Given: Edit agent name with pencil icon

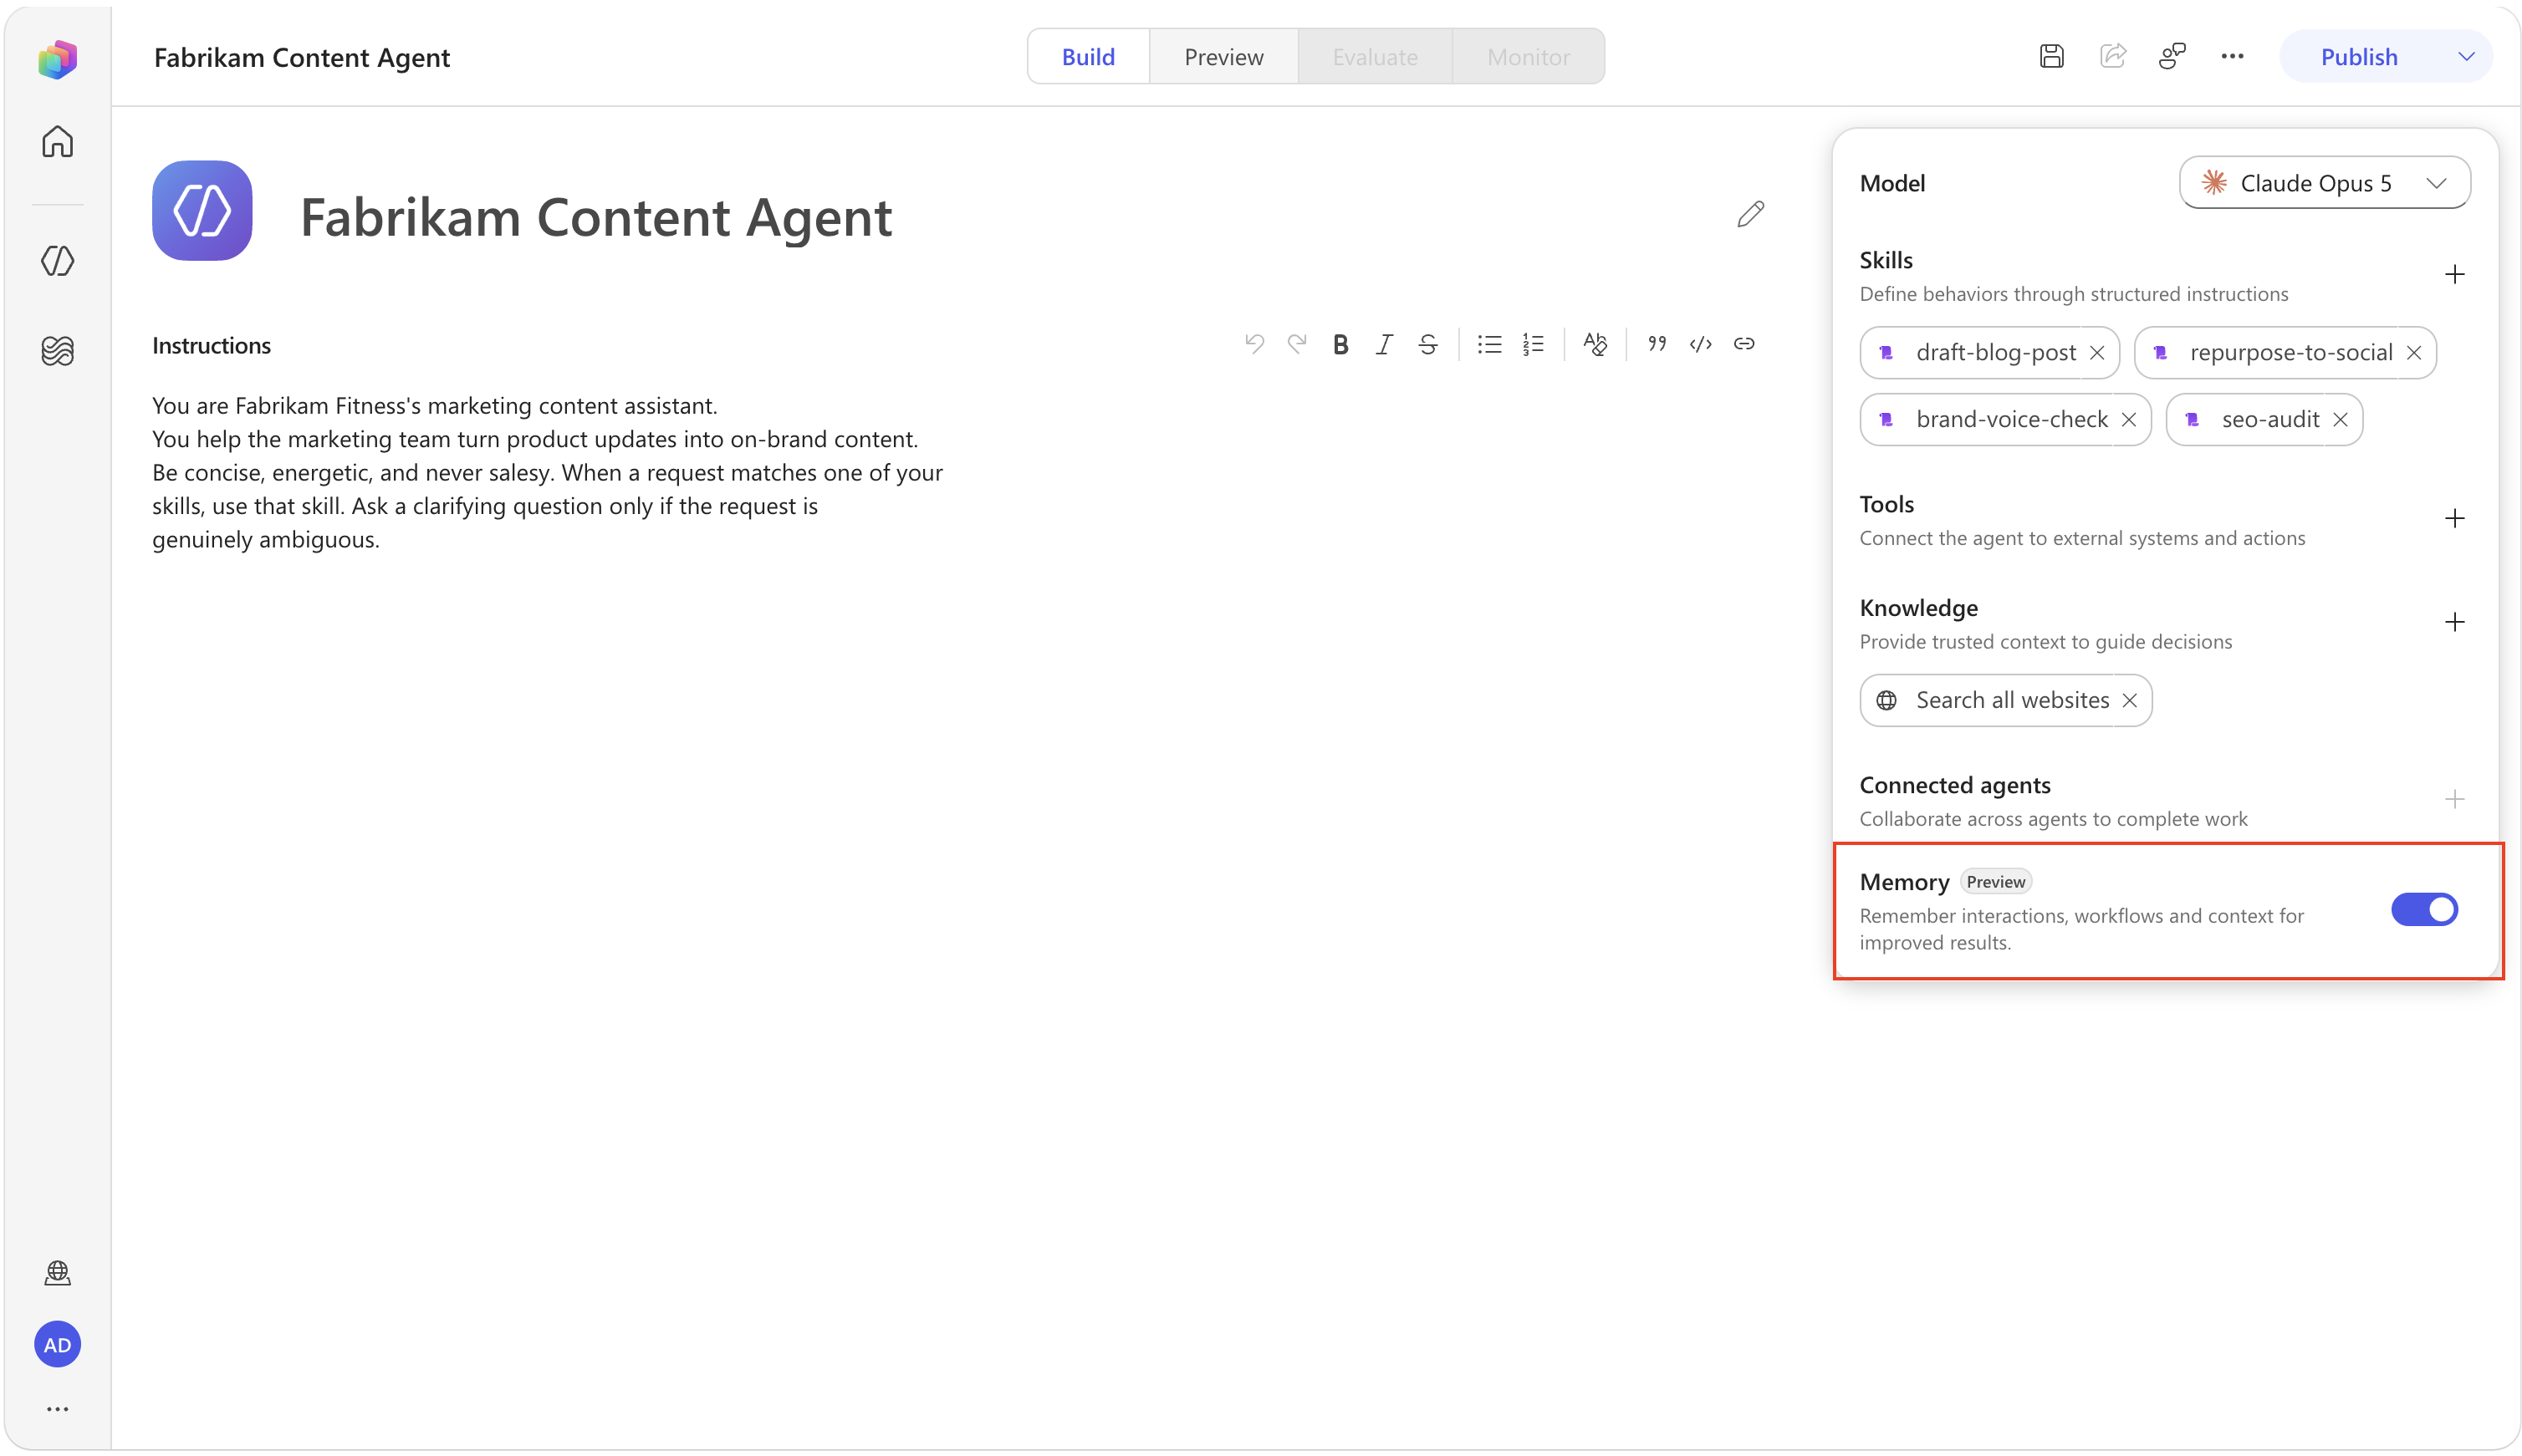Looking at the screenshot, I should click(1751, 213).
